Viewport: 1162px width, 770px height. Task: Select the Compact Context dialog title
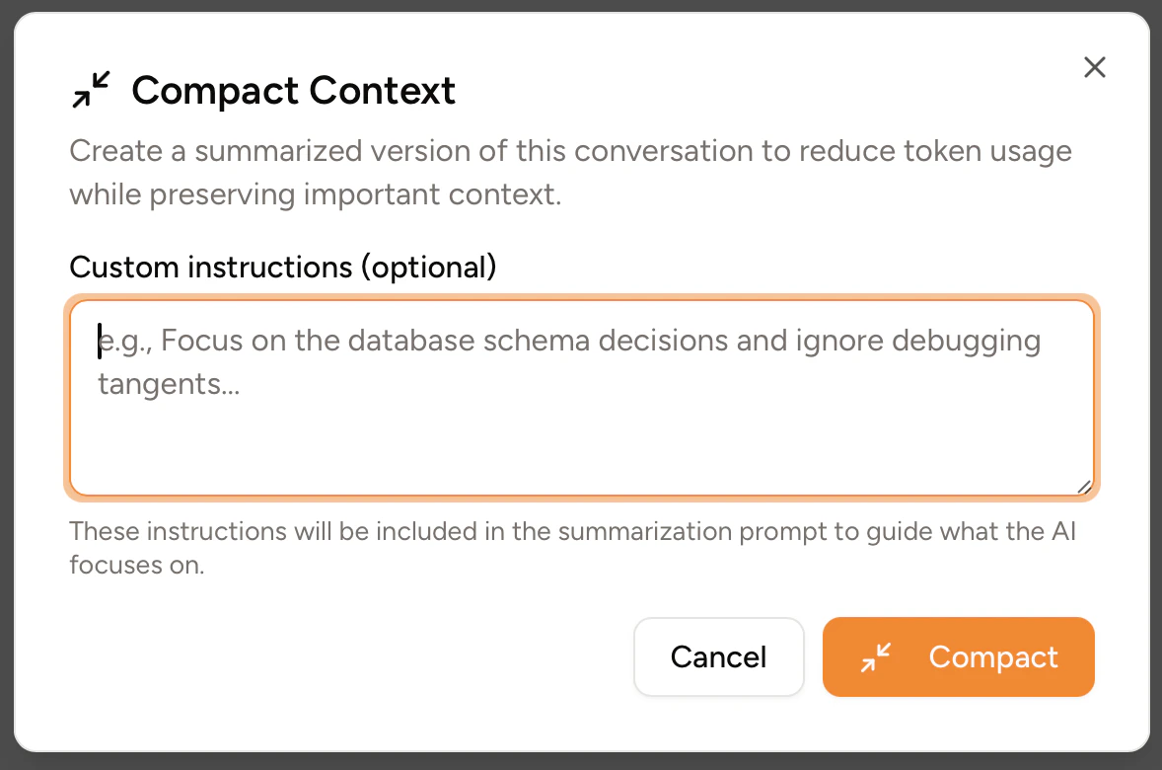[x=293, y=90]
